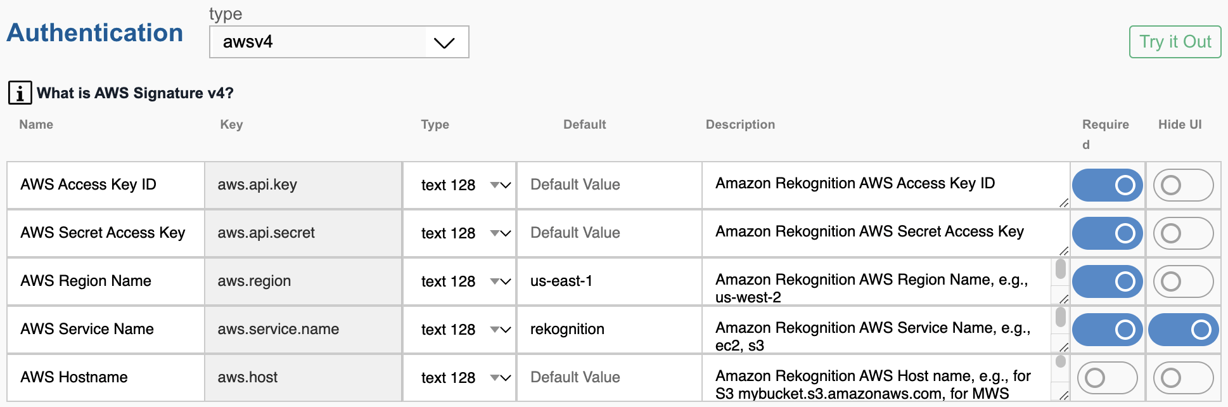Disable Hide UI for AWS Service Name
Screen dimensions: 1228x407
point(1182,330)
